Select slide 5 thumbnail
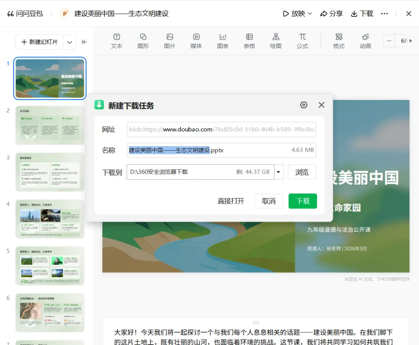 [x=50, y=266]
